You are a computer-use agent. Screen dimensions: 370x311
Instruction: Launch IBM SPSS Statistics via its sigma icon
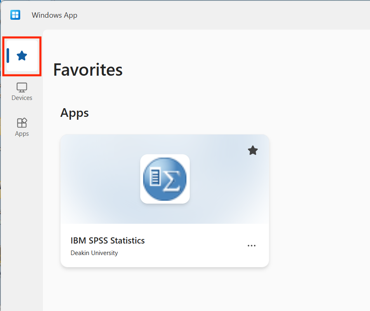pyautogui.click(x=165, y=179)
